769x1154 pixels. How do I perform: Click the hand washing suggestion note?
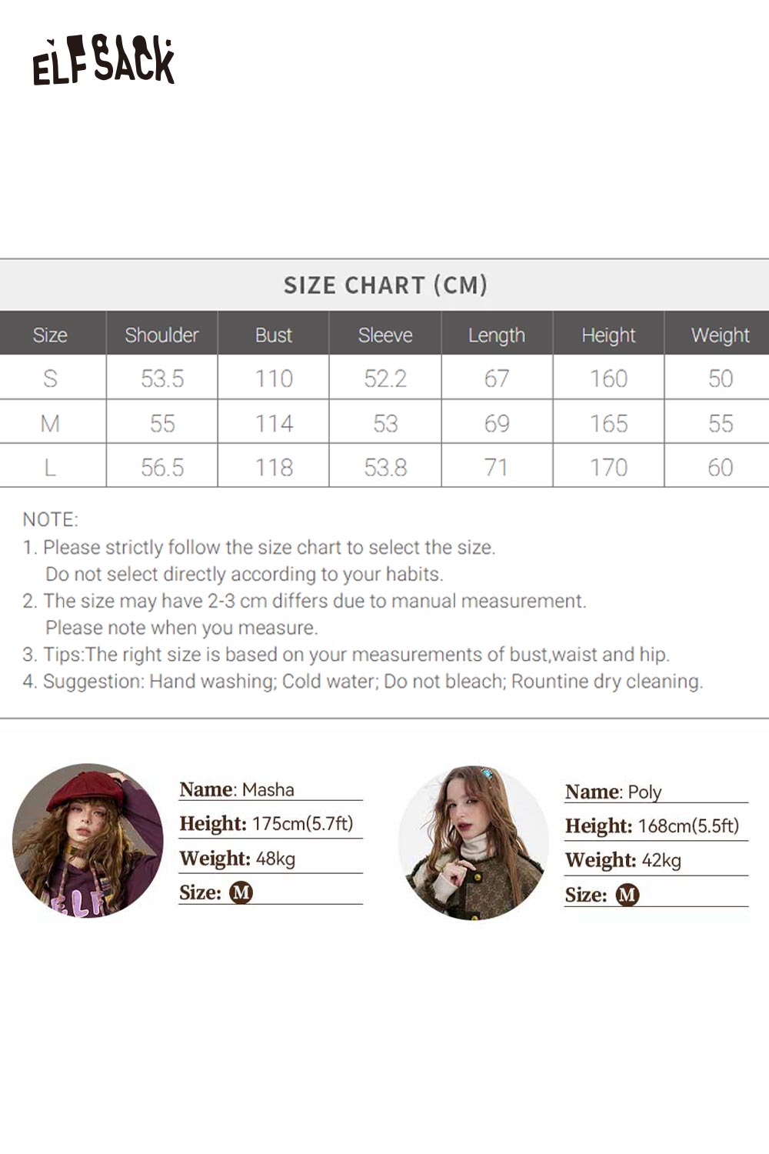(362, 682)
